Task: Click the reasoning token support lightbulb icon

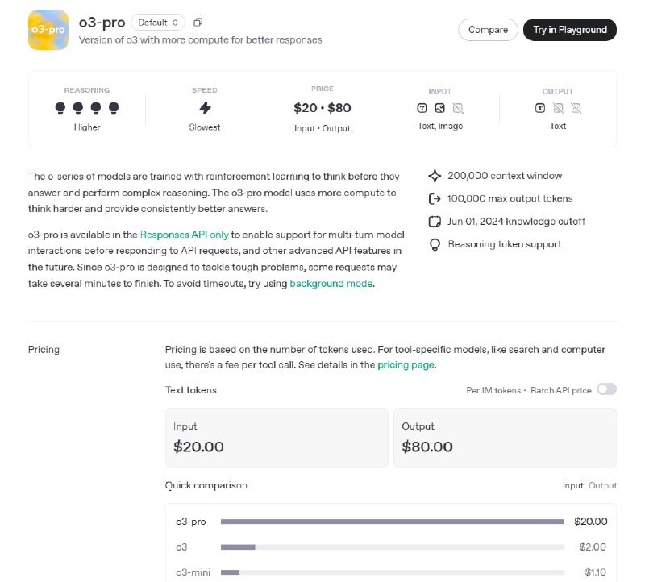Action: click(435, 244)
